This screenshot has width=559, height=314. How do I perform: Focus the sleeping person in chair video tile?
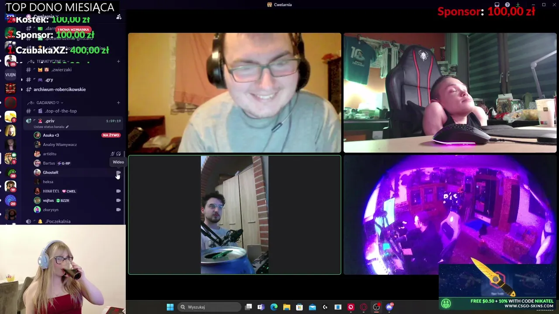click(x=450, y=93)
